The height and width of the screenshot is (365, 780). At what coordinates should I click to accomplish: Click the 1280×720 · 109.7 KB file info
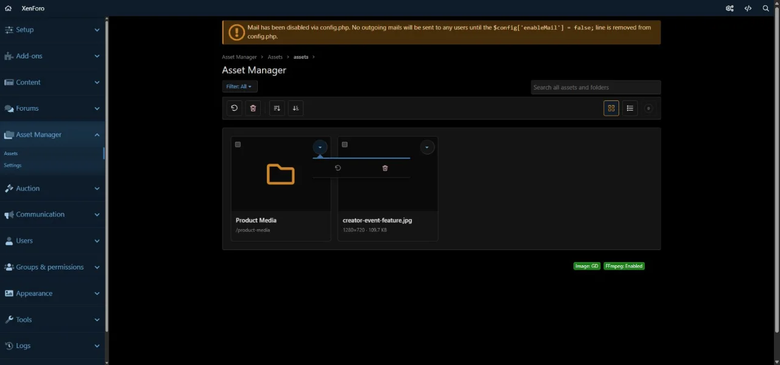(365, 230)
